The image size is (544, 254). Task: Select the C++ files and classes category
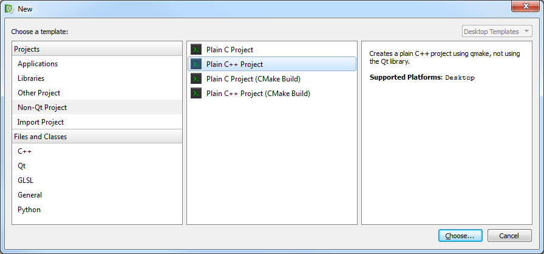point(25,151)
